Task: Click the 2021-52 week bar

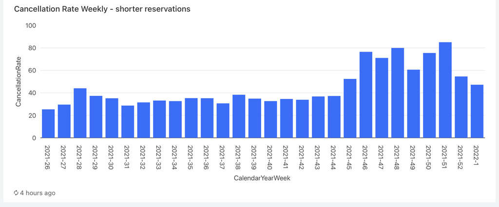Action: coord(461,107)
